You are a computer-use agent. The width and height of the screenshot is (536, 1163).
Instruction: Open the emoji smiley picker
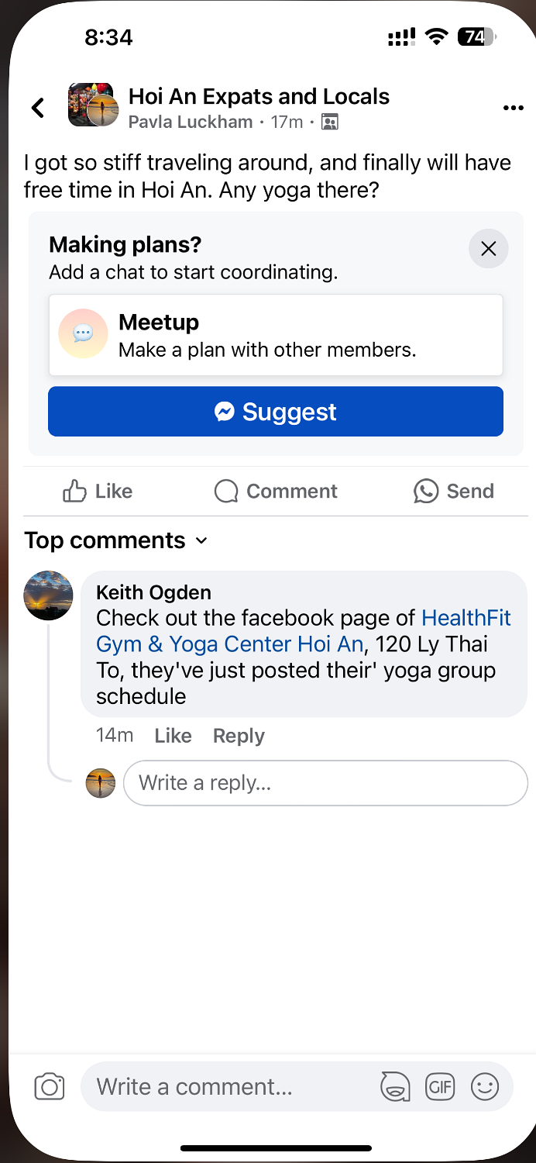point(485,1086)
